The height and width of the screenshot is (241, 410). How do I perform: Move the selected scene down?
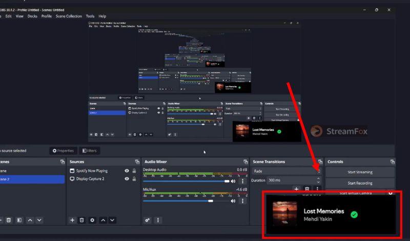[39, 220]
